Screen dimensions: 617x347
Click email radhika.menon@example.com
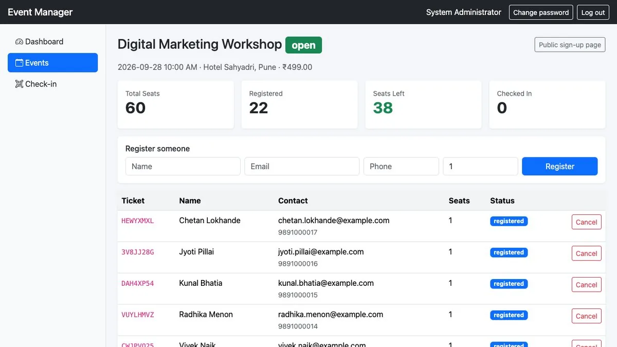coord(331,314)
